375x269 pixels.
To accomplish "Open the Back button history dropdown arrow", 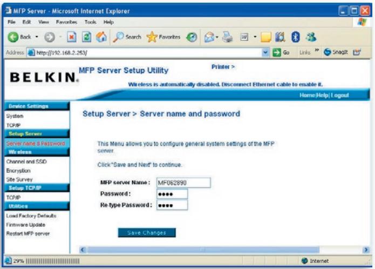I will 37,37.
